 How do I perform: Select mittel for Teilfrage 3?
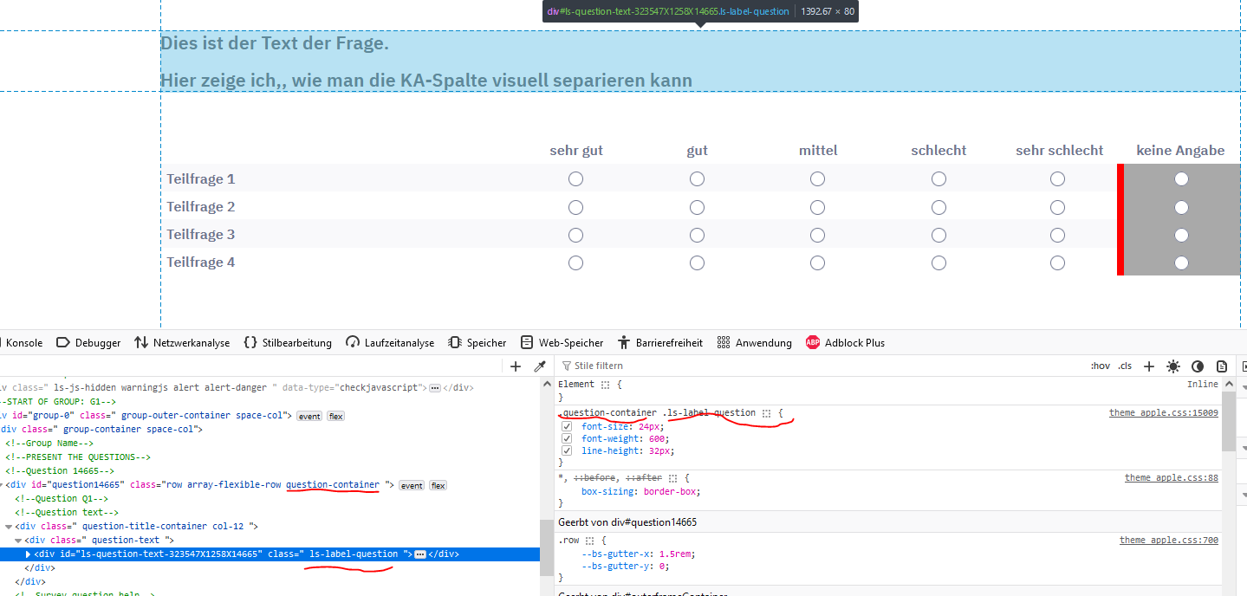pyautogui.click(x=817, y=235)
